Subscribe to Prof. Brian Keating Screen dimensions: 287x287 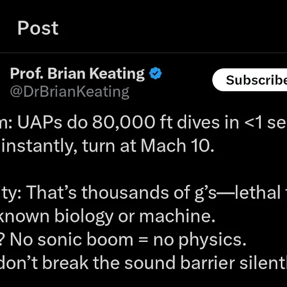250,80
